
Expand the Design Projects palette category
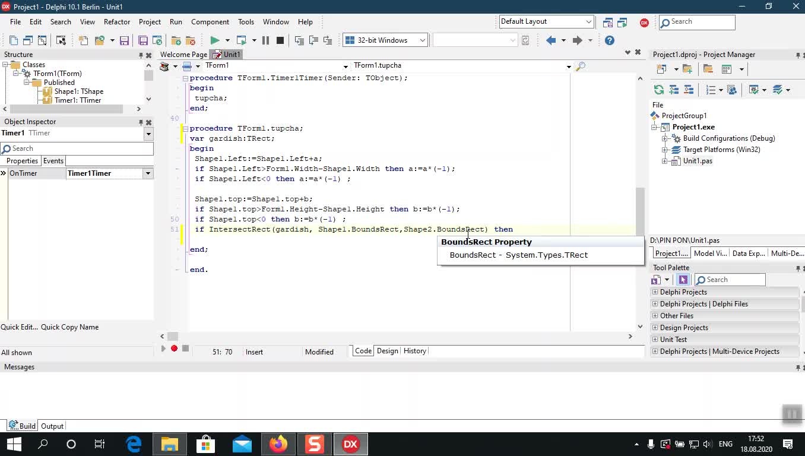pyautogui.click(x=655, y=328)
